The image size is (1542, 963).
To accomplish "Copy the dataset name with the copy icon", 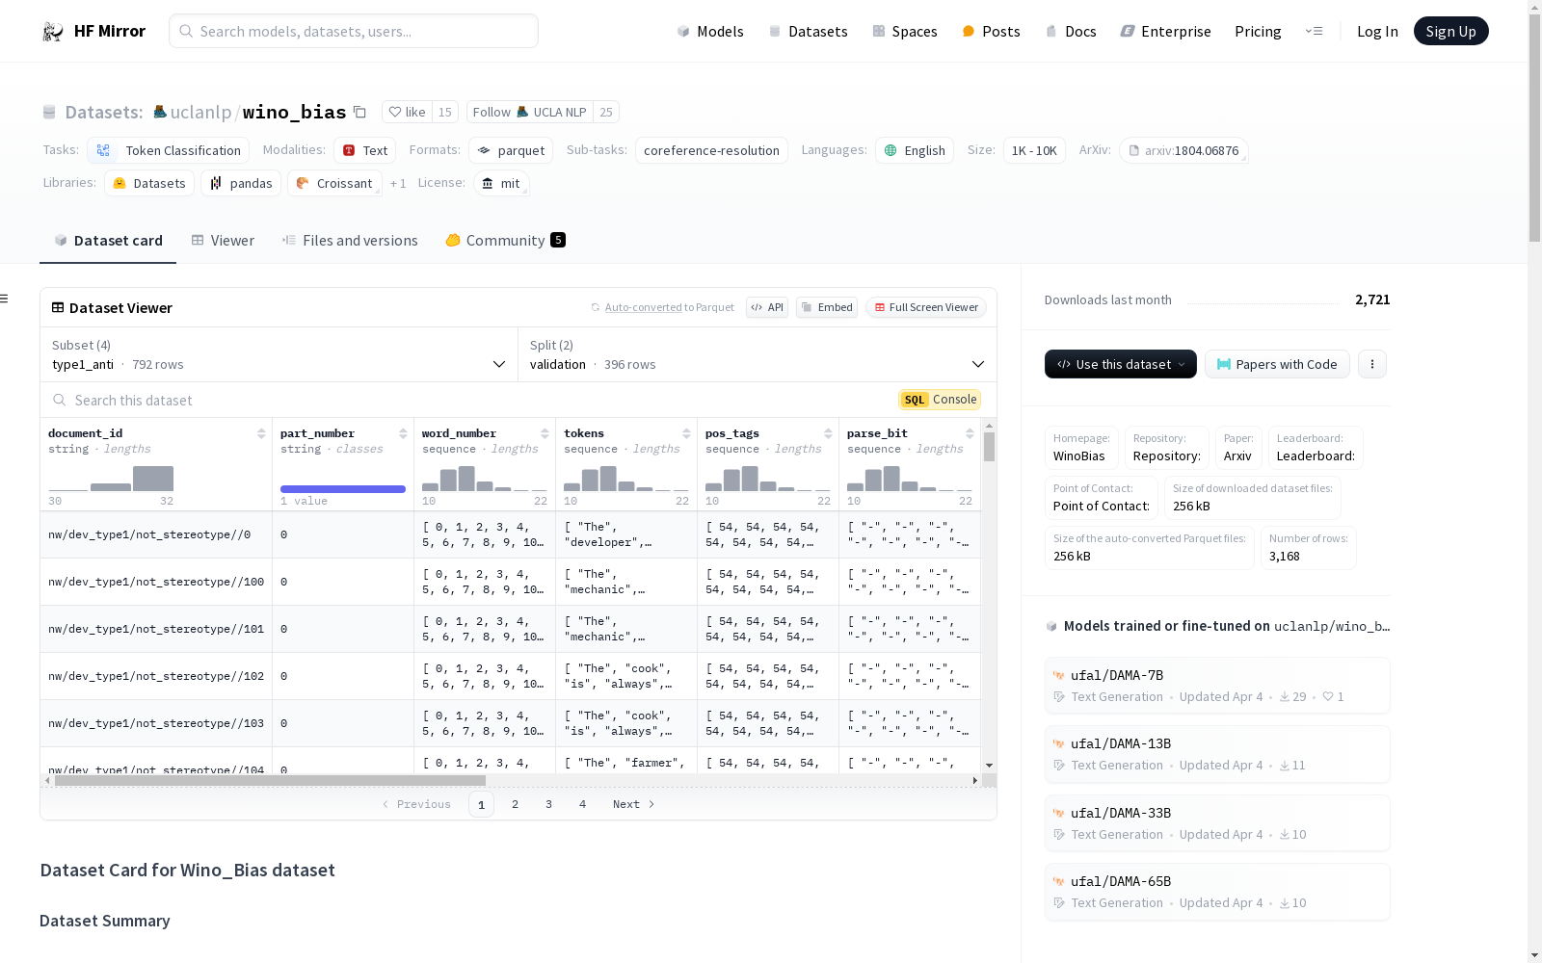I will pyautogui.click(x=359, y=112).
